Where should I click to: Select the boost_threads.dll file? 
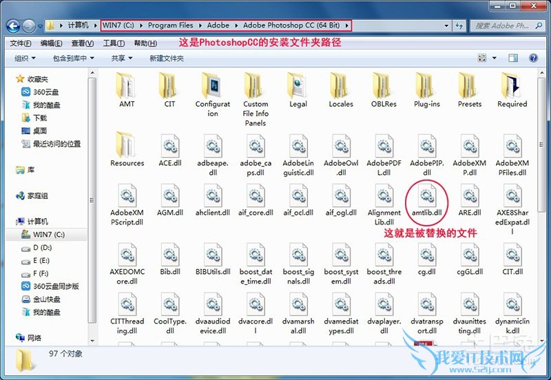[x=384, y=263]
